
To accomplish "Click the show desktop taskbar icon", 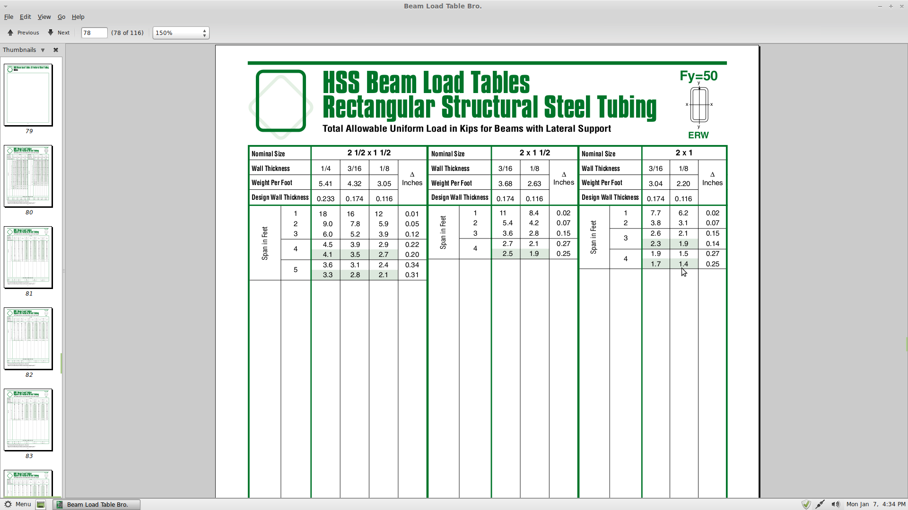I will 41,504.
